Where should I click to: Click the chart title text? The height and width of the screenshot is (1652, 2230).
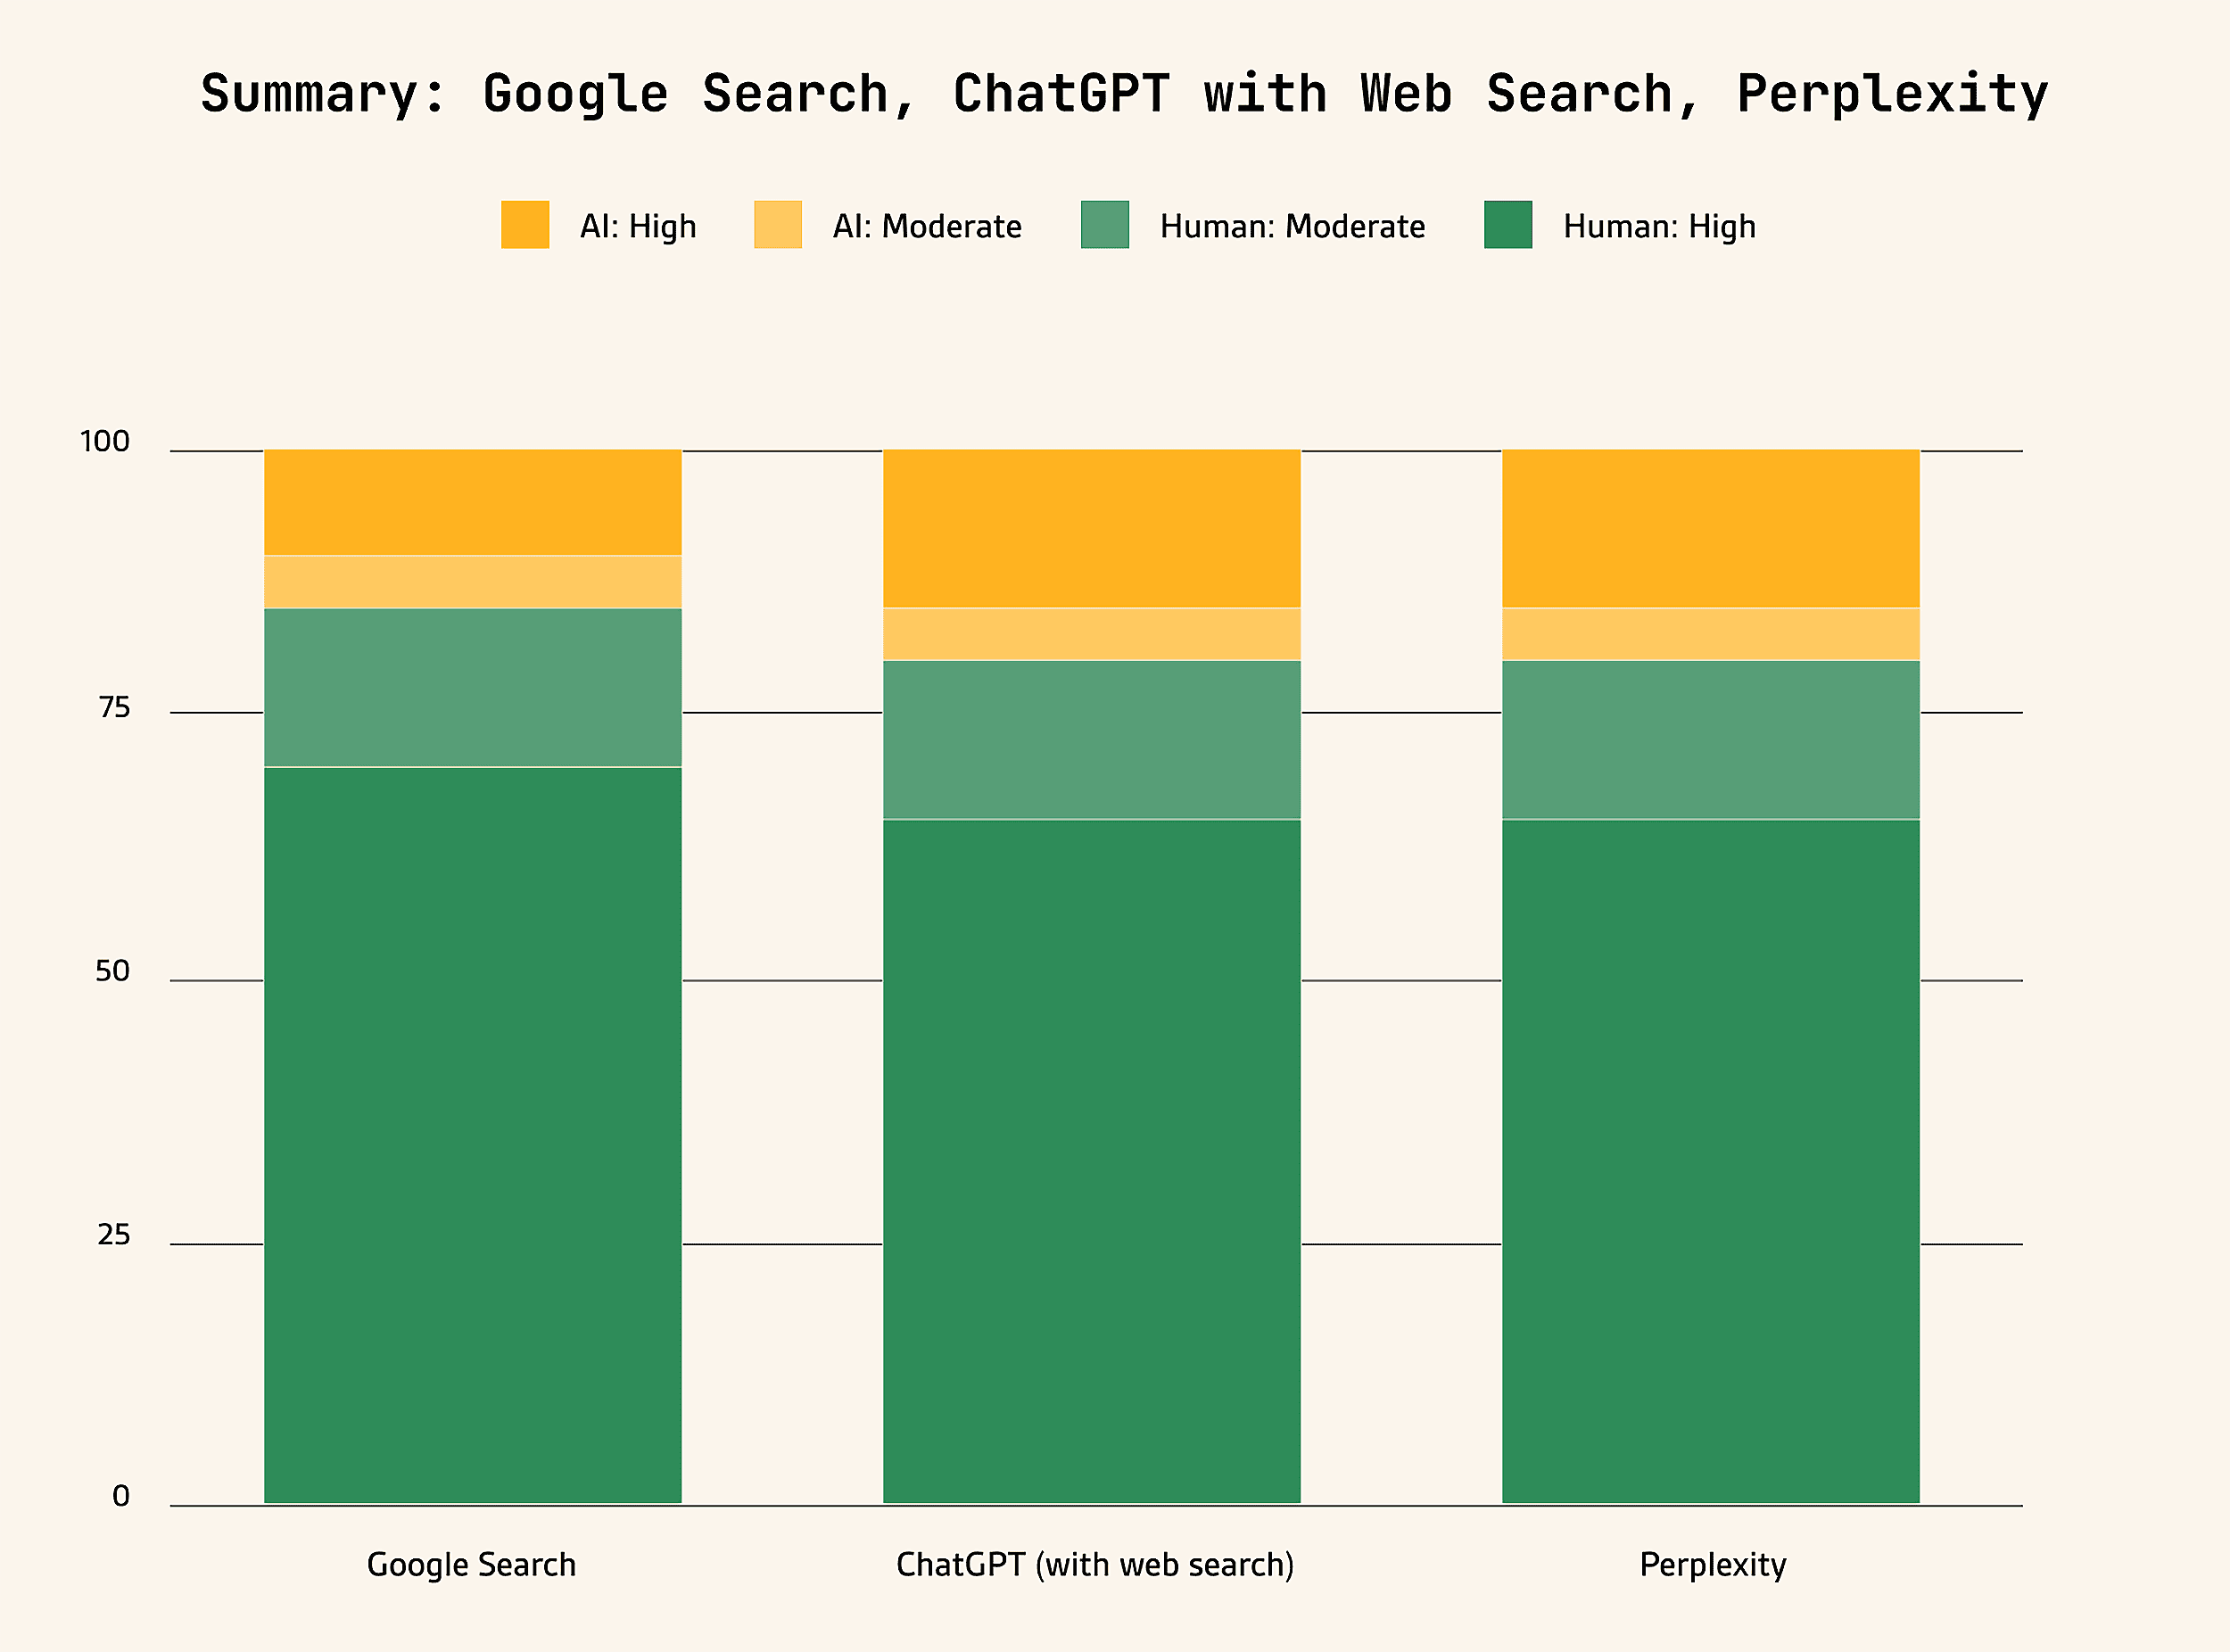point(1124,94)
